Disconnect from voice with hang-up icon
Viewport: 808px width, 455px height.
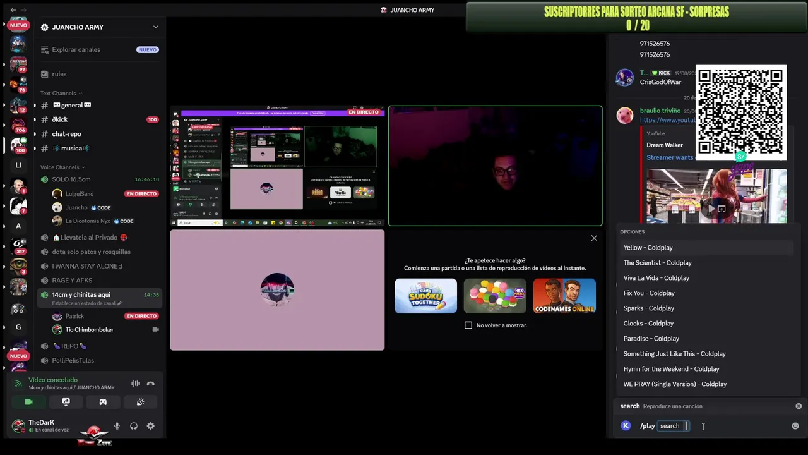click(150, 384)
